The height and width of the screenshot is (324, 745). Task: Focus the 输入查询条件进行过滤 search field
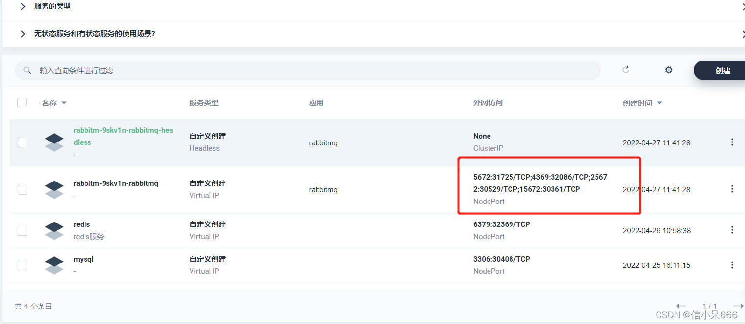point(308,70)
